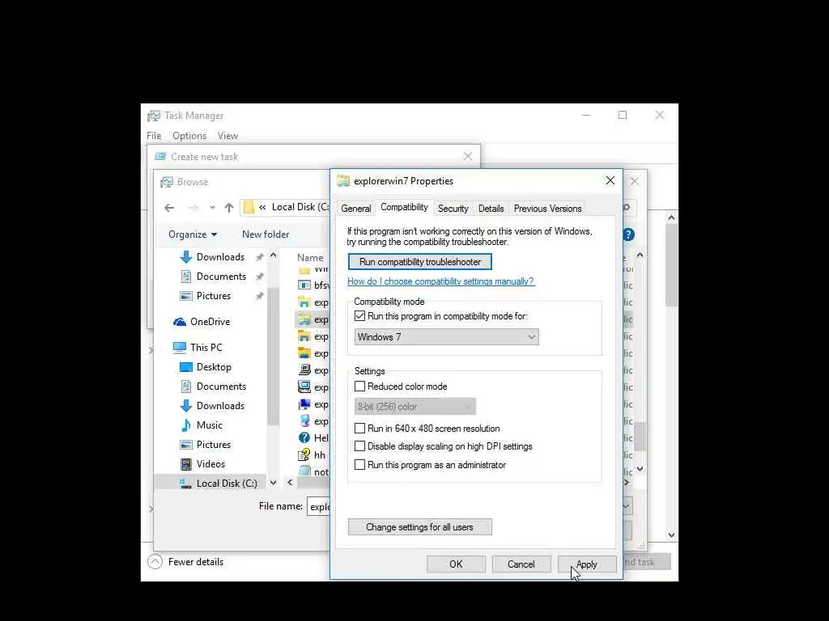Click the blue help icon in Browse dialog
This screenshot has width=829, height=621.
pos(628,234)
